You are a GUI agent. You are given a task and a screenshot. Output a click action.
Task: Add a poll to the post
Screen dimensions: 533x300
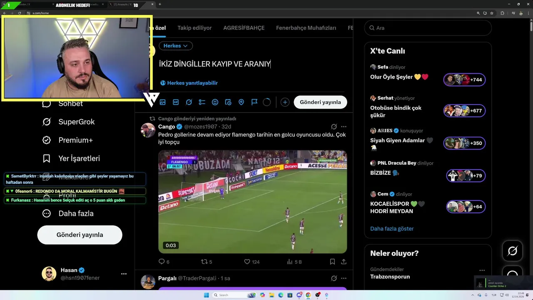click(202, 102)
